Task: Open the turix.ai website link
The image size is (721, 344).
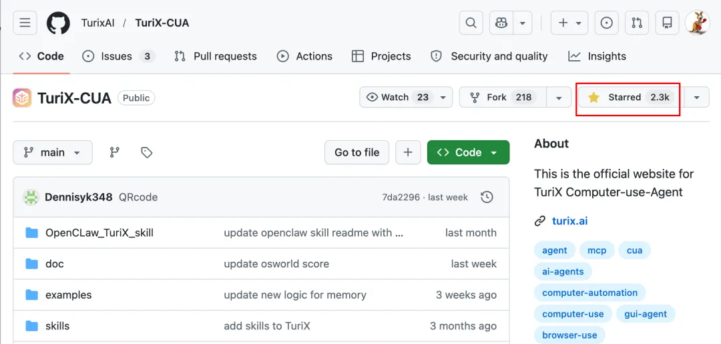Action: pos(569,220)
